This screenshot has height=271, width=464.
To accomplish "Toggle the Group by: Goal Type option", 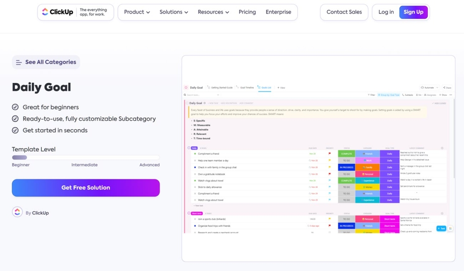I will (x=389, y=95).
